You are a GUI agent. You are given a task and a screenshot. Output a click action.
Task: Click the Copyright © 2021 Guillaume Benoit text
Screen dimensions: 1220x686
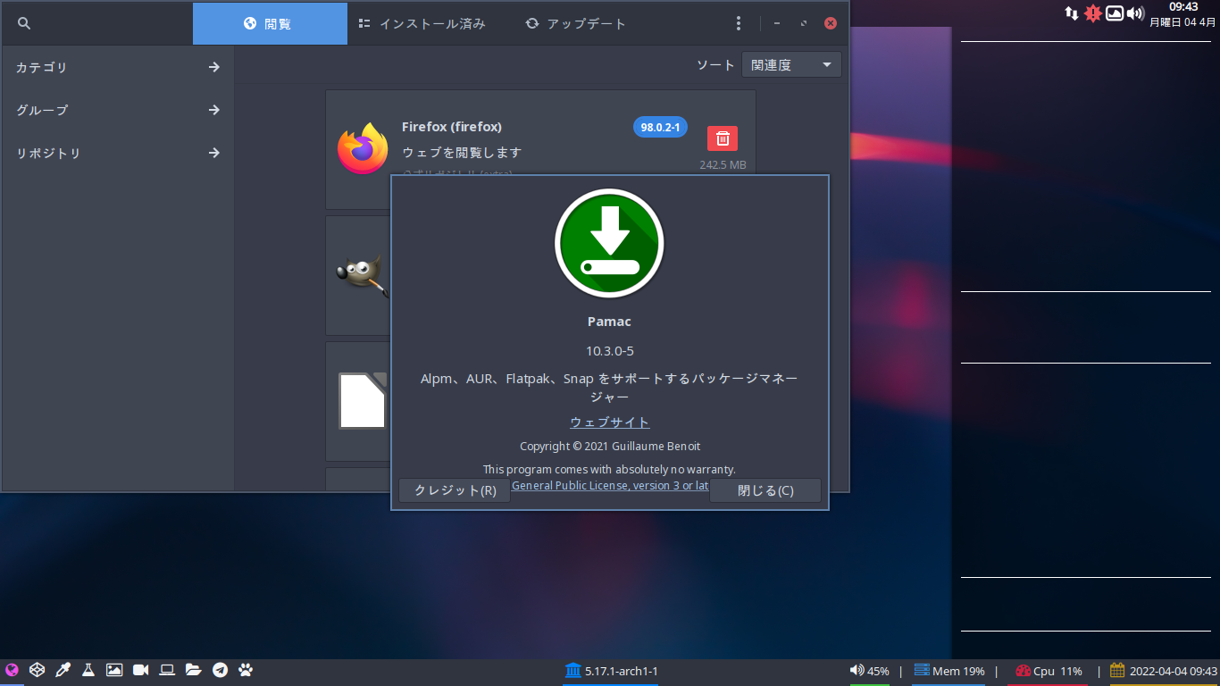pos(610,446)
